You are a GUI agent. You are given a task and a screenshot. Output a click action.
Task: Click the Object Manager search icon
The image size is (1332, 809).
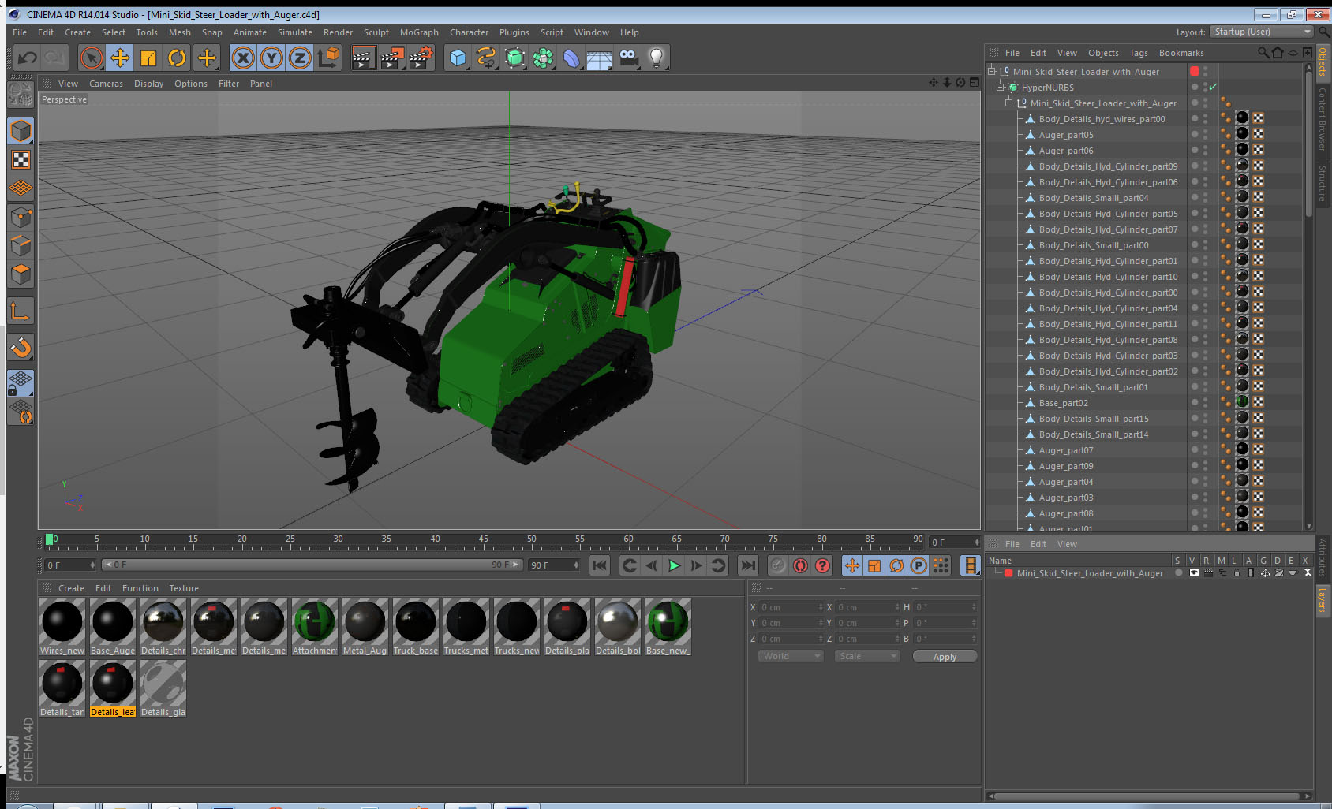click(1263, 53)
